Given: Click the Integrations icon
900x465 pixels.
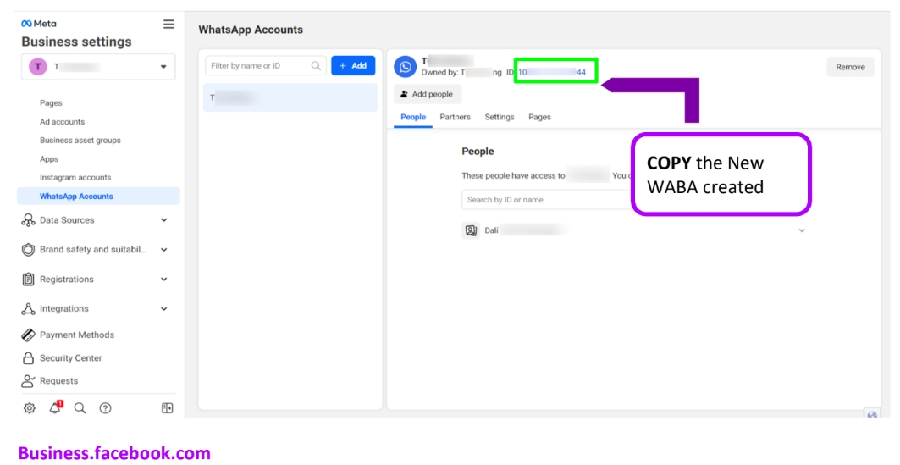Looking at the screenshot, I should click(28, 309).
